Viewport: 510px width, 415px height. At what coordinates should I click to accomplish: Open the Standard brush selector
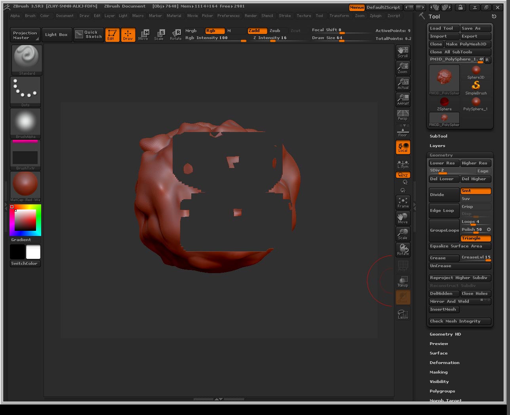pyautogui.click(x=26, y=60)
